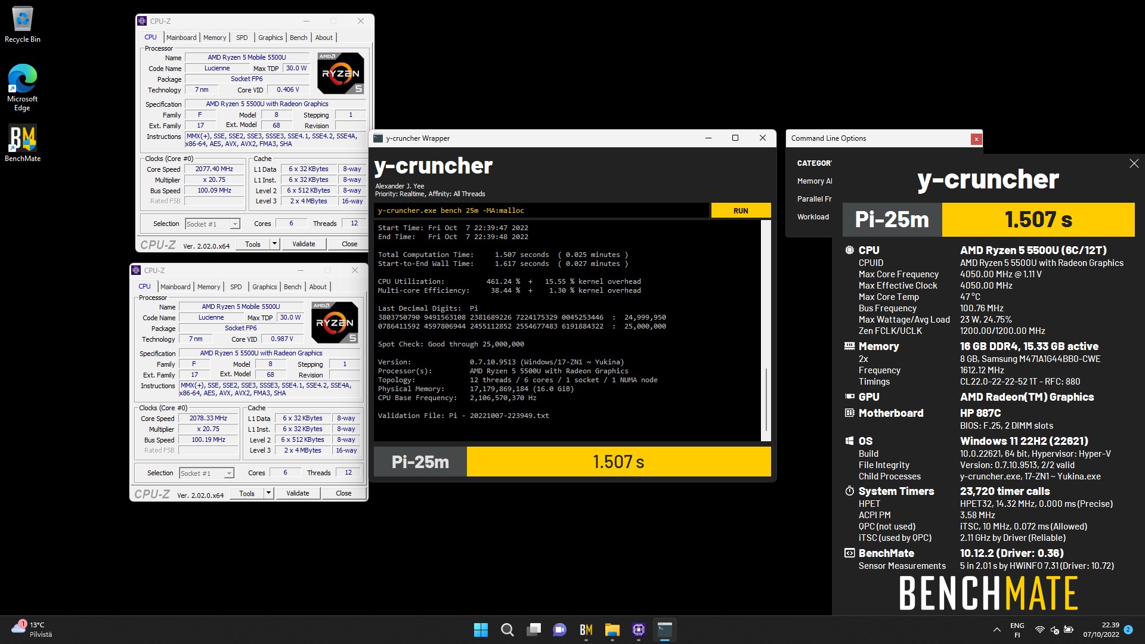1145x644 pixels.
Task: Select Memory Al category in Command Line Options
Action: click(815, 181)
